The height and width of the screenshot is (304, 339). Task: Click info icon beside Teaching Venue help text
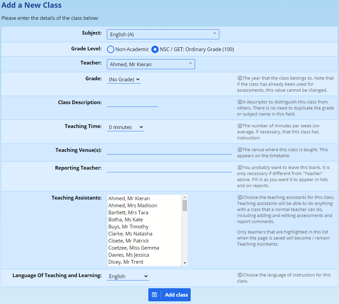click(240, 150)
